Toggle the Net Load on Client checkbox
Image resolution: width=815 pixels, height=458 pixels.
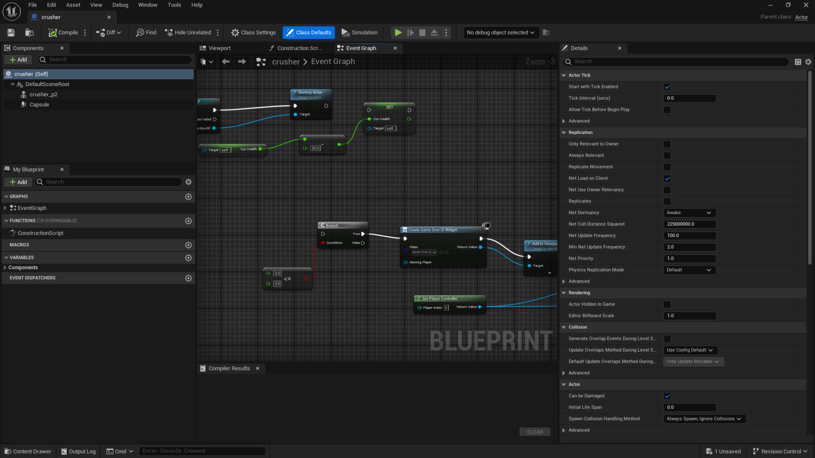[667, 179]
